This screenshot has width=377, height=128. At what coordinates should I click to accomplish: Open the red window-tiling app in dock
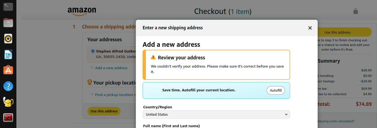pos(8,118)
